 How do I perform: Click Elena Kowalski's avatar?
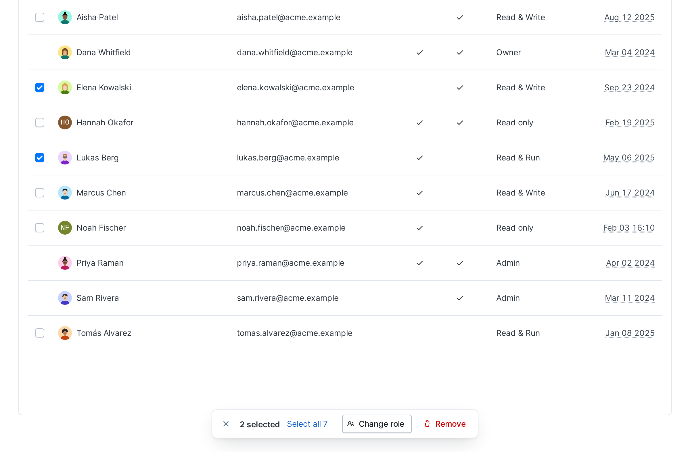coord(65,88)
